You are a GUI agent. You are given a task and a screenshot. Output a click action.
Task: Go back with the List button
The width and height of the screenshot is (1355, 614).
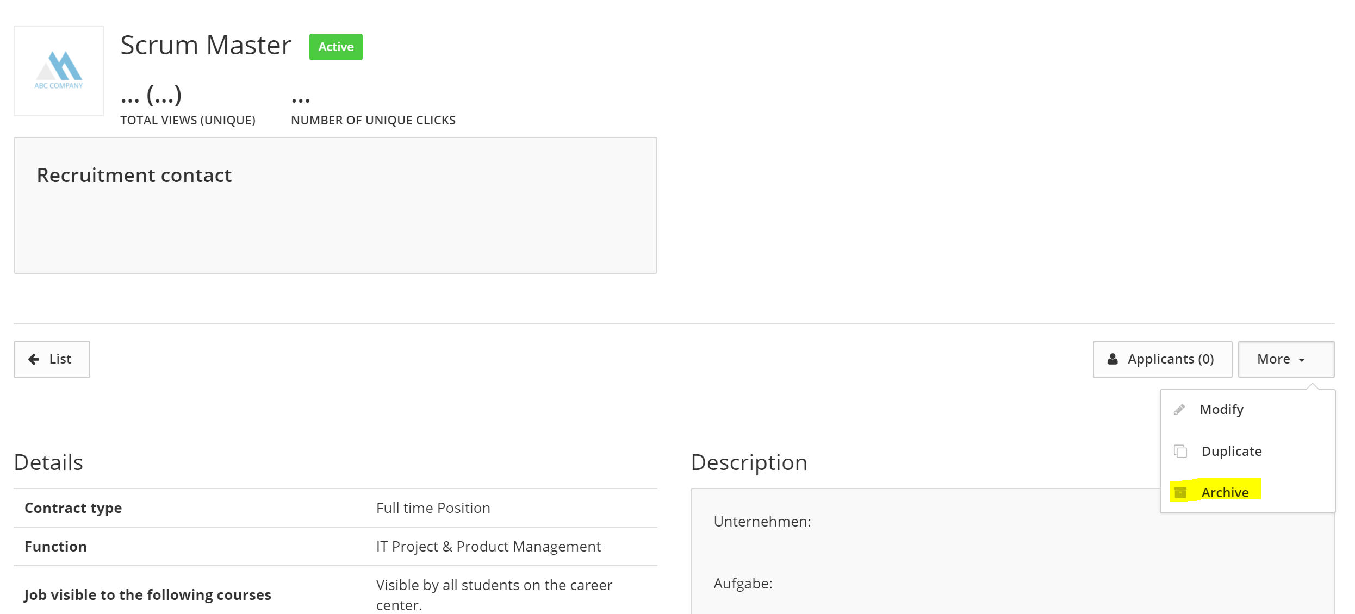click(52, 359)
